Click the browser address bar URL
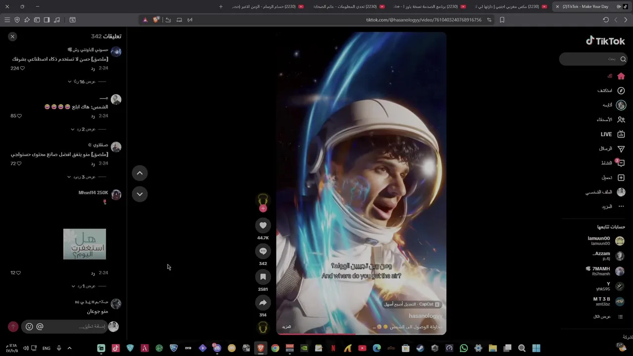Screen dimensions: 633x356 423,20
